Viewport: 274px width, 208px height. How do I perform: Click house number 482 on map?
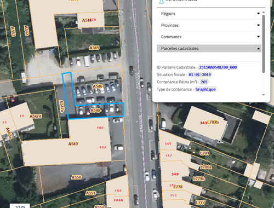[x=102, y=147]
